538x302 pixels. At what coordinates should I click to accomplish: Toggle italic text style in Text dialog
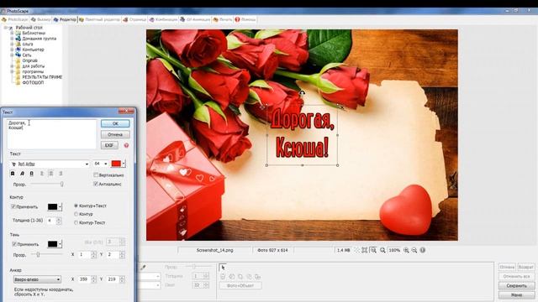click(22, 174)
